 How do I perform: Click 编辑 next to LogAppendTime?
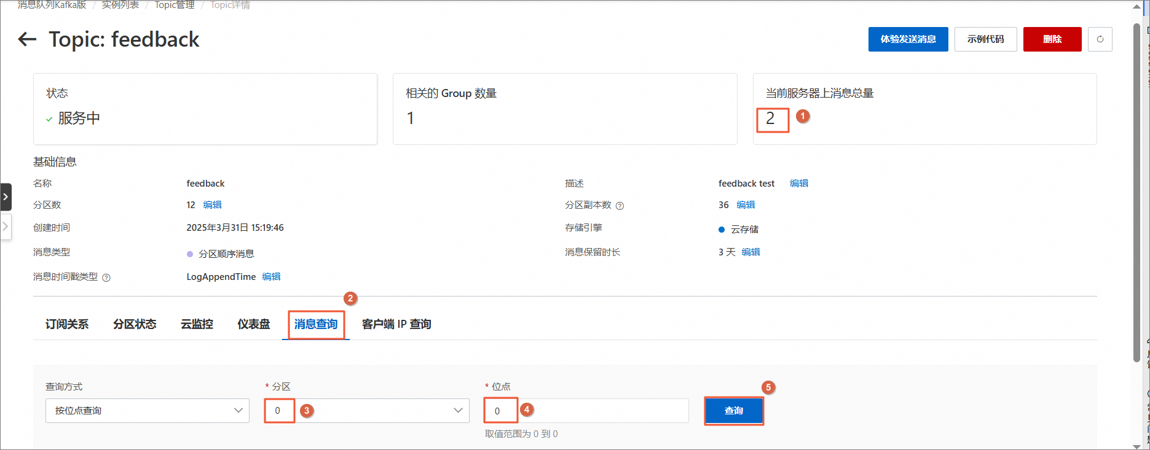271,277
